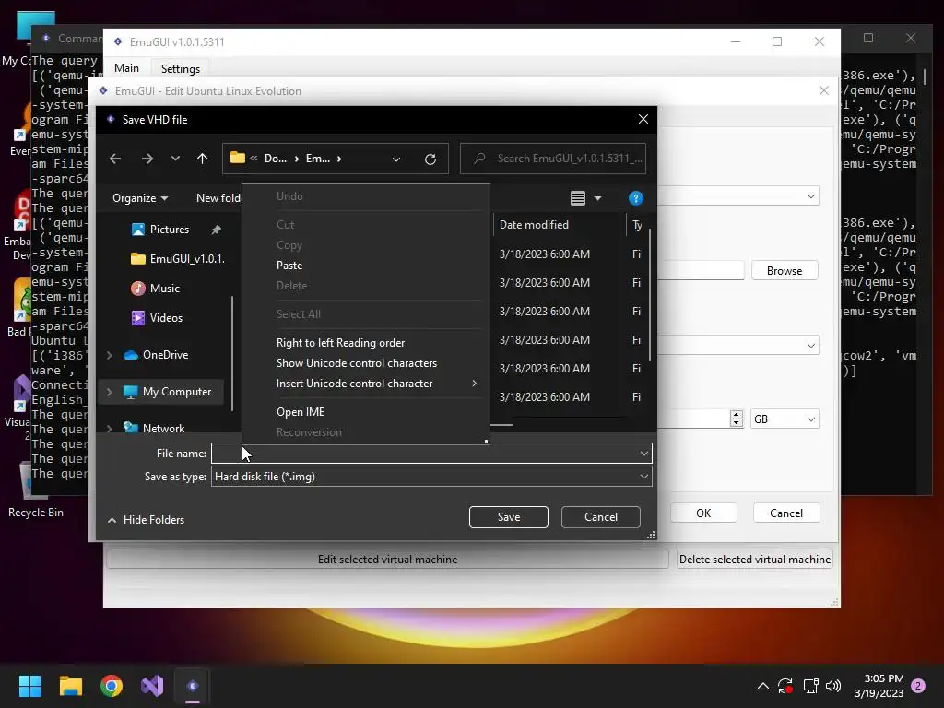Click Delete selected virtual machine button
The image size is (944, 708).
point(755,560)
